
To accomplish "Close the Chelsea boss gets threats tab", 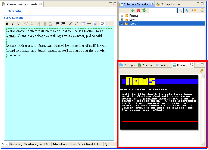I will pos(41,4).
